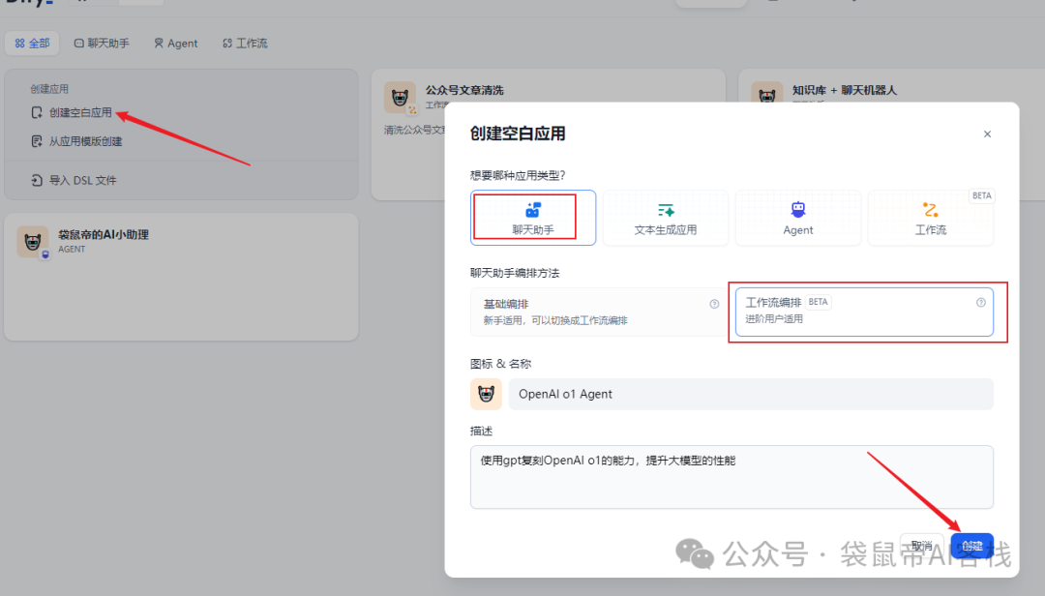
Task: Click the agent icon on the Agent tab
Action: tap(159, 44)
